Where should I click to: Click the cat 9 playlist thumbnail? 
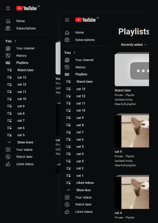point(132,131)
